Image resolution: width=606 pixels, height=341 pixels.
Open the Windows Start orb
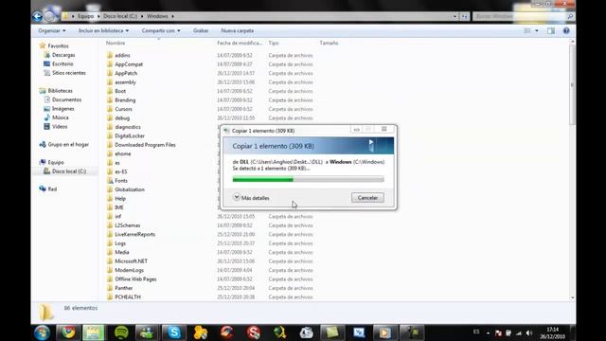click(x=42, y=332)
